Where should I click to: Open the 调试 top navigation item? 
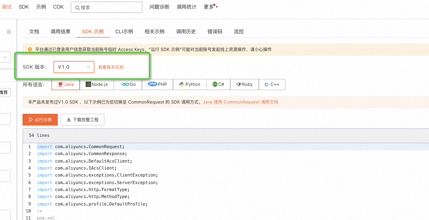pos(7,7)
